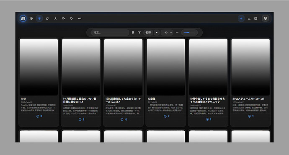Open the statistics bar-chart icon
Image resolution: width=289 pixels, height=155 pixels.
coord(249,18)
